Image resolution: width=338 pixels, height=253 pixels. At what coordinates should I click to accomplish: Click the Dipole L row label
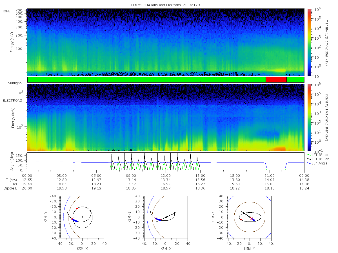(10, 188)
